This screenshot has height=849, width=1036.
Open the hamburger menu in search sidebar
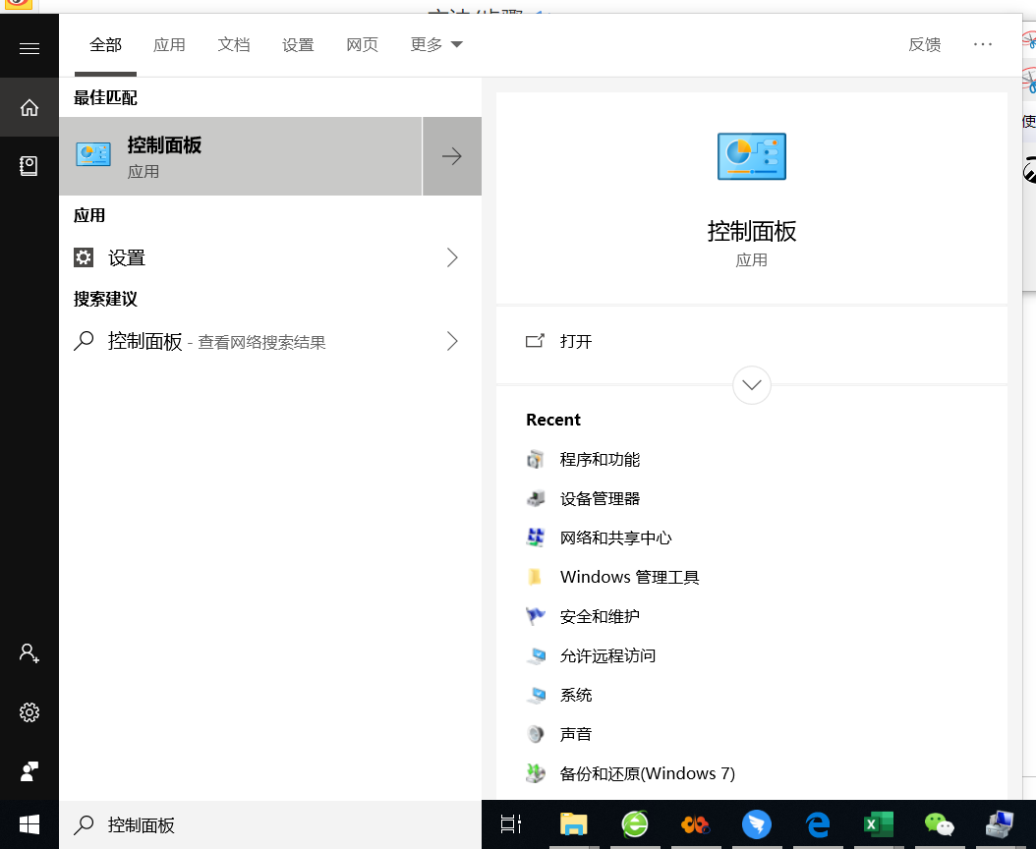tap(29, 48)
